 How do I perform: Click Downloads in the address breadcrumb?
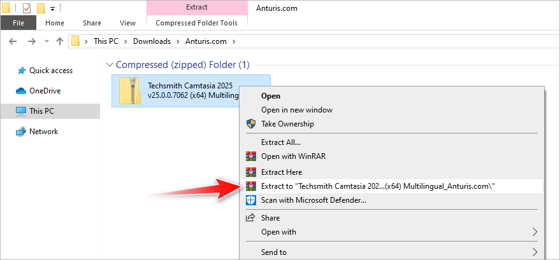(152, 41)
